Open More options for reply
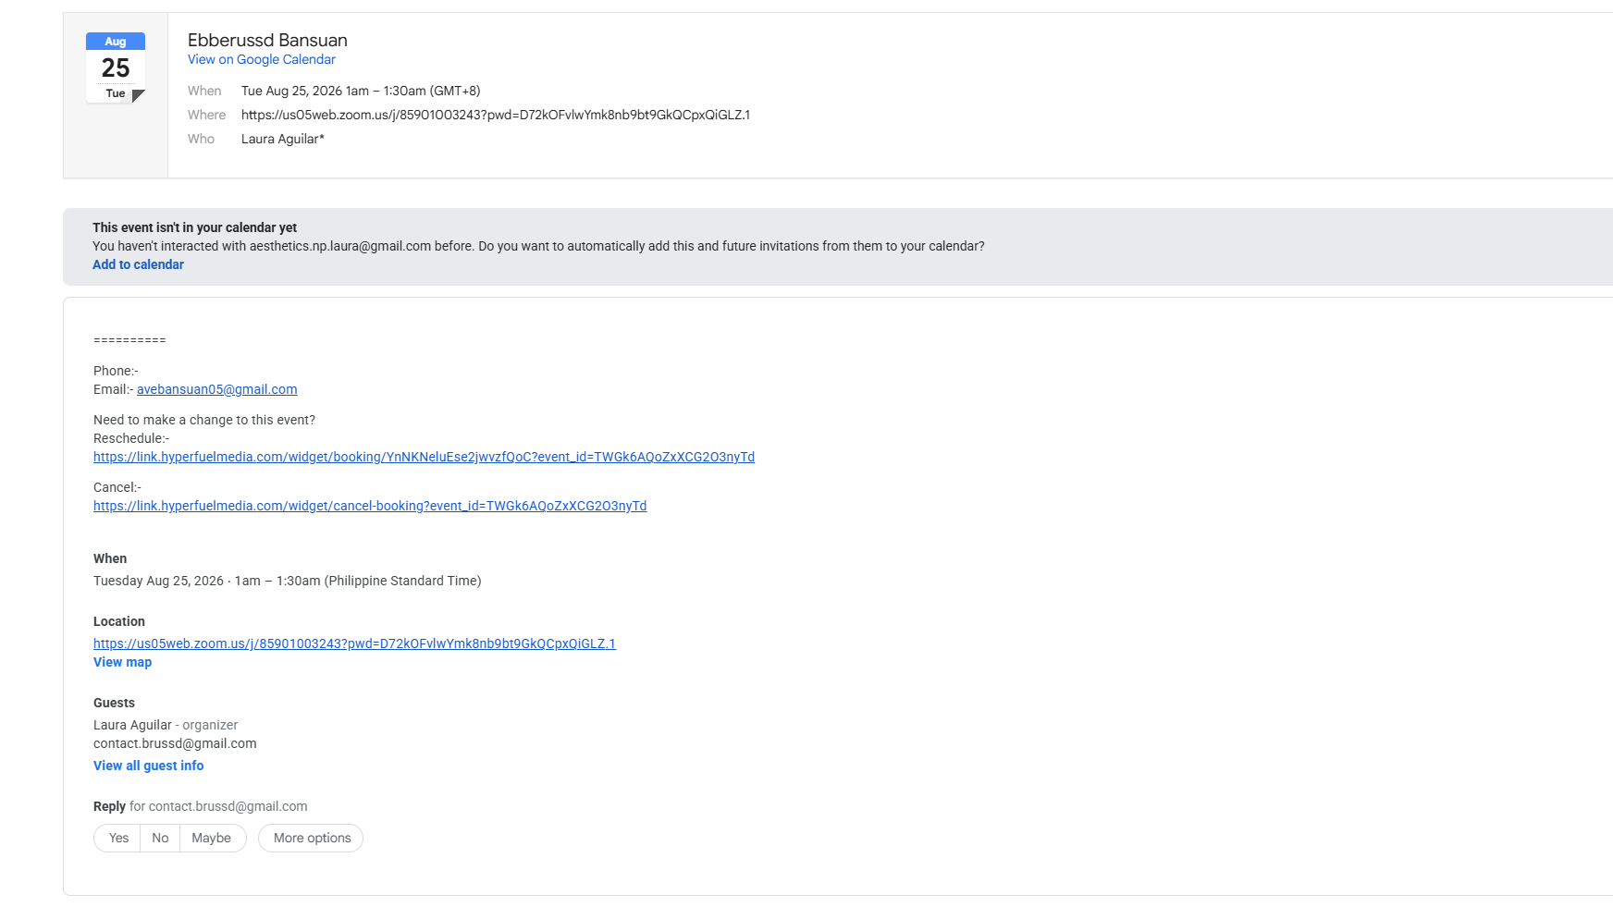This screenshot has width=1613, height=907. pyautogui.click(x=311, y=838)
